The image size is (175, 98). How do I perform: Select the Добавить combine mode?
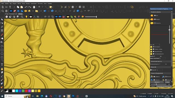point(154,77)
